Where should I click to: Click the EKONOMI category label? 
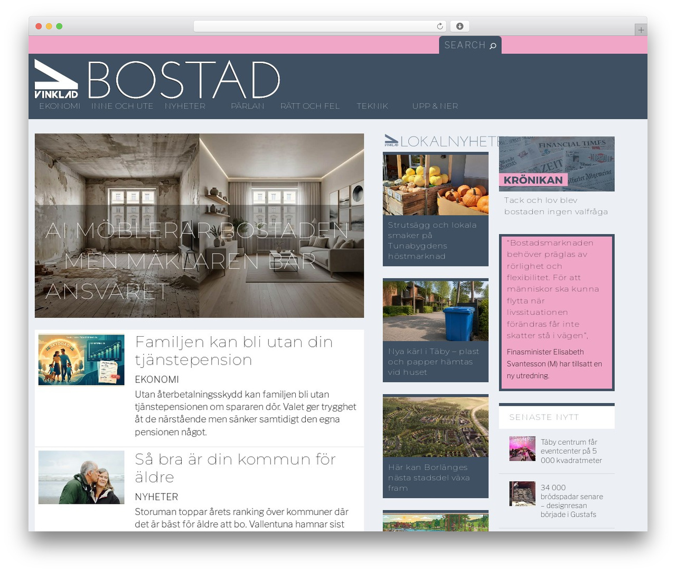click(157, 379)
